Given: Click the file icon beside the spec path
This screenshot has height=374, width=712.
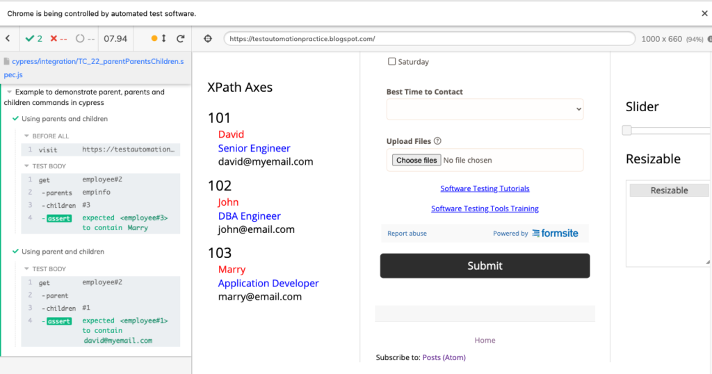Looking at the screenshot, I should tap(6, 61).
